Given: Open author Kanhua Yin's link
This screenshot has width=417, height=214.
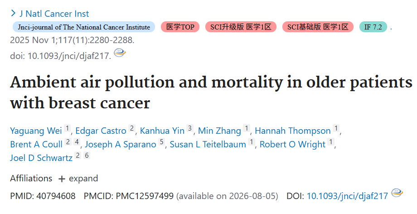Looking at the screenshot, I should pyautogui.click(x=162, y=131).
